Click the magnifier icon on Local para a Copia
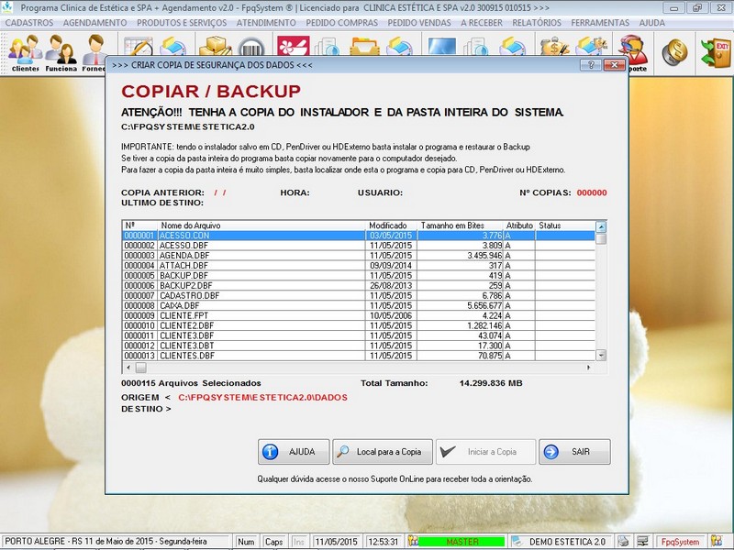The image size is (734, 550). click(x=343, y=451)
